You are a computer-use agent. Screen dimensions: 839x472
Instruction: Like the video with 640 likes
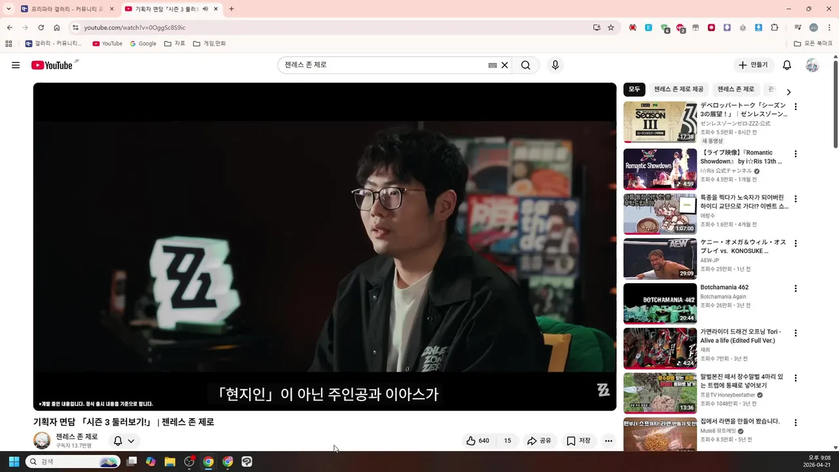(478, 441)
